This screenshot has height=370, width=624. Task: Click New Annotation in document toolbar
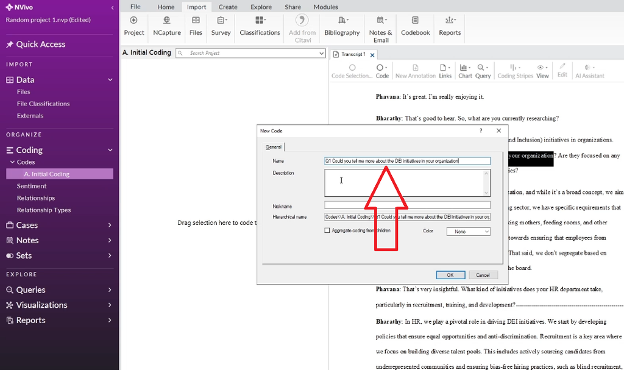(416, 71)
